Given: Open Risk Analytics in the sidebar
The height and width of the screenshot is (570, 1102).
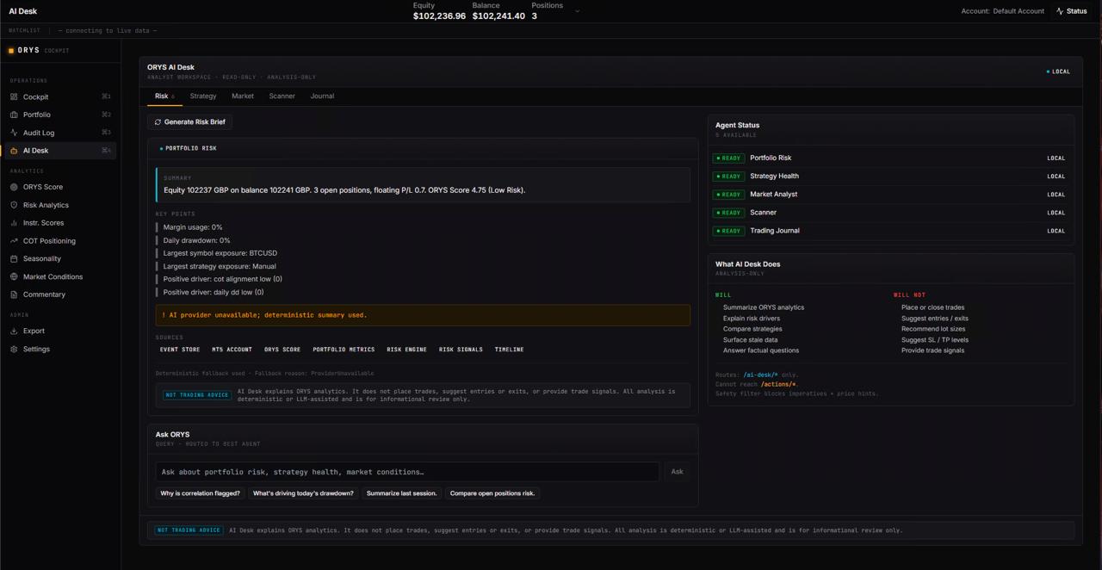Looking at the screenshot, I should (x=60, y=205).
